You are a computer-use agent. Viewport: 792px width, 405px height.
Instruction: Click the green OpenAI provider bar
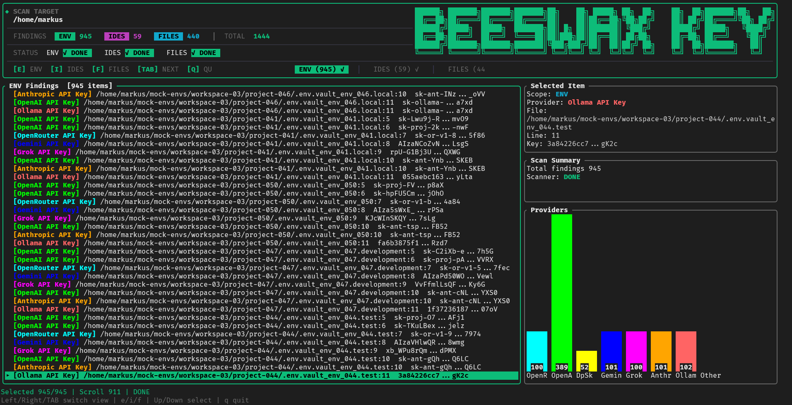[561, 290]
